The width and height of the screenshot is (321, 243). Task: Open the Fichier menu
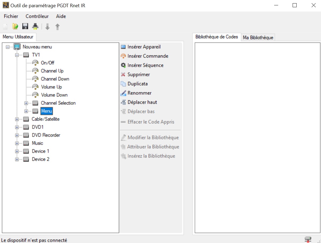coord(11,16)
